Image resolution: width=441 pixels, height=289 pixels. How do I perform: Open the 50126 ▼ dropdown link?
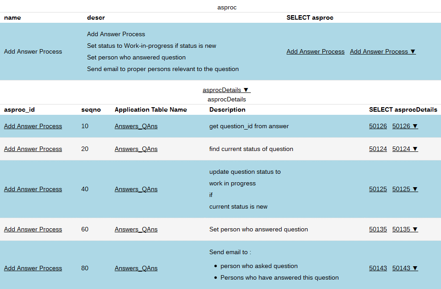(405, 126)
